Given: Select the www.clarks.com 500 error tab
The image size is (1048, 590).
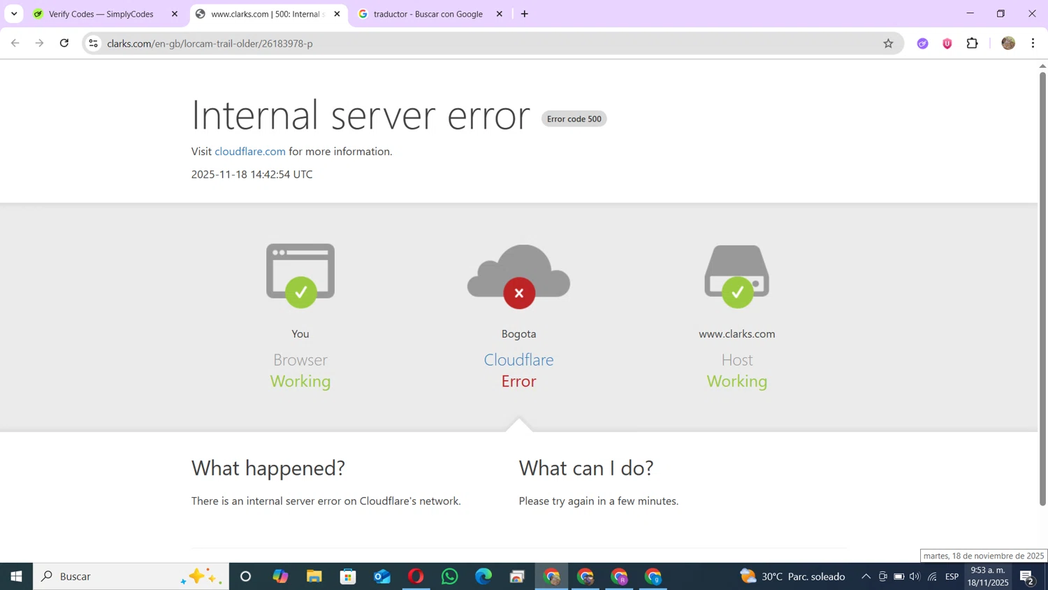Looking at the screenshot, I should click(x=268, y=14).
